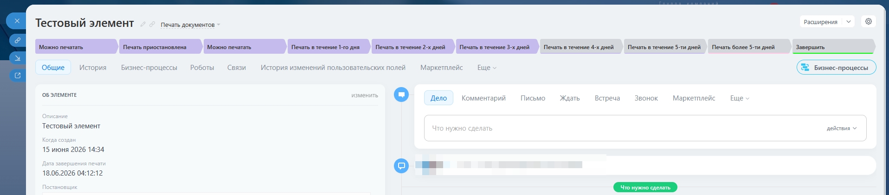Viewport: 889px width, 195px height.
Task: Copy element link icon beside title
Action: point(152,24)
